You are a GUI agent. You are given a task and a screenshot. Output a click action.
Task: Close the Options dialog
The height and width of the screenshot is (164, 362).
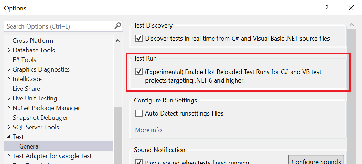351,8
